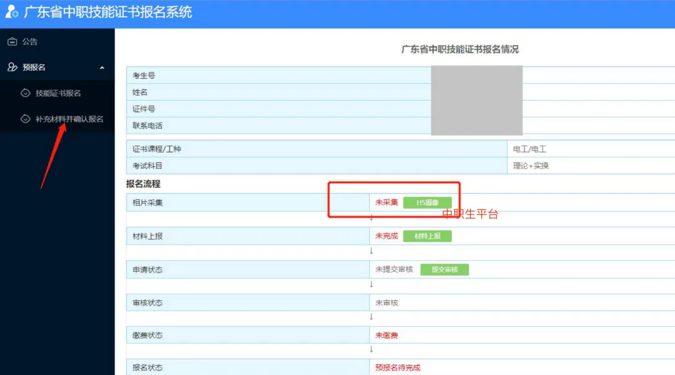Click the red 预报名待完成 status
This screenshot has height=375, width=675.
tap(397, 367)
